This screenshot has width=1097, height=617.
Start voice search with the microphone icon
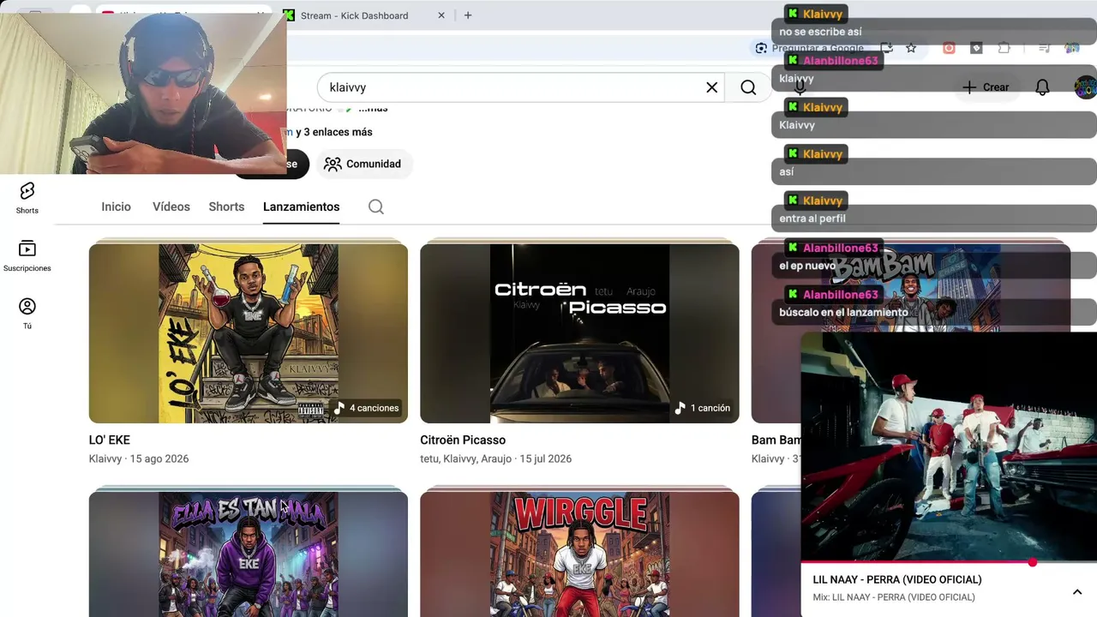tap(800, 87)
